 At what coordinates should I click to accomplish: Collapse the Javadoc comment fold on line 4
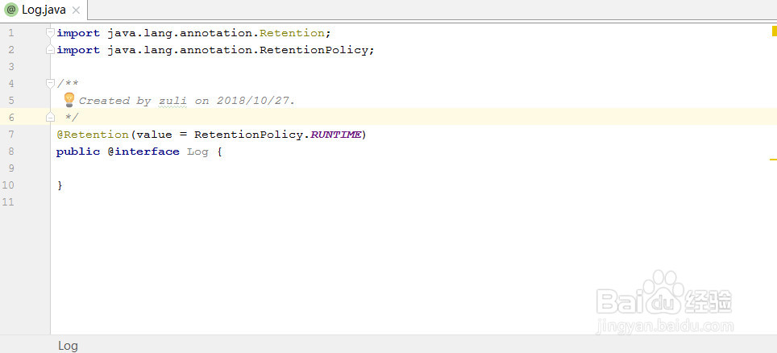[51, 84]
